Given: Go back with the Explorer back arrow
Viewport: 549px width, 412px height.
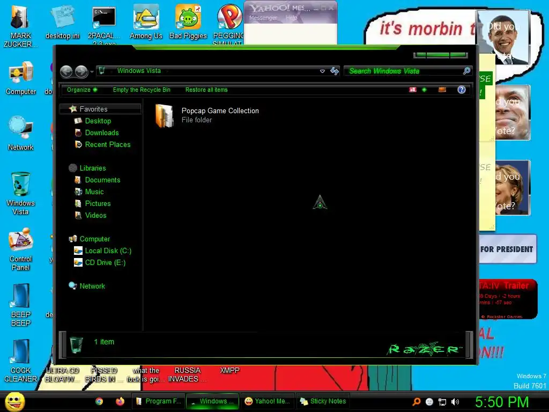Looking at the screenshot, I should click(x=66, y=71).
